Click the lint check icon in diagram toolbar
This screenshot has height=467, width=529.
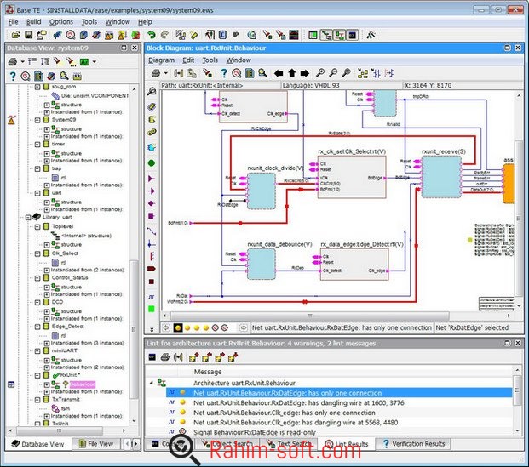coord(237,73)
